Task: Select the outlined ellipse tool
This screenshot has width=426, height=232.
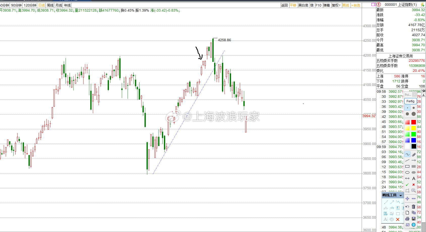Action: [x=407, y=172]
